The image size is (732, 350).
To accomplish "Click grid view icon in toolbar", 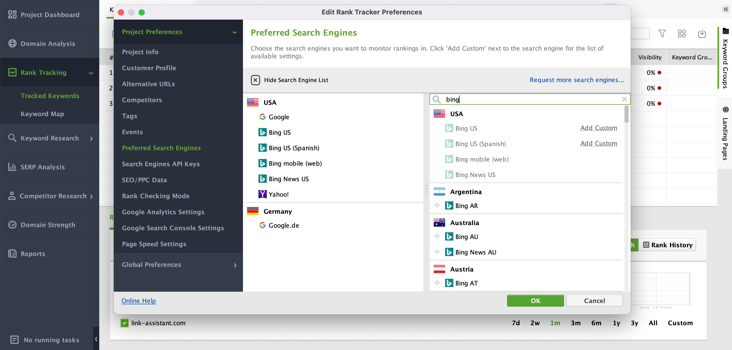I will click(682, 34).
